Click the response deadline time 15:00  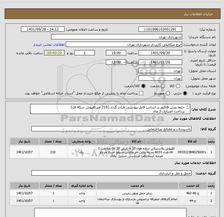coord(116,53)
